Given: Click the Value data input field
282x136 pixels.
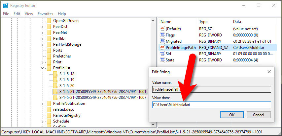Looking at the screenshot, I should (211, 105).
